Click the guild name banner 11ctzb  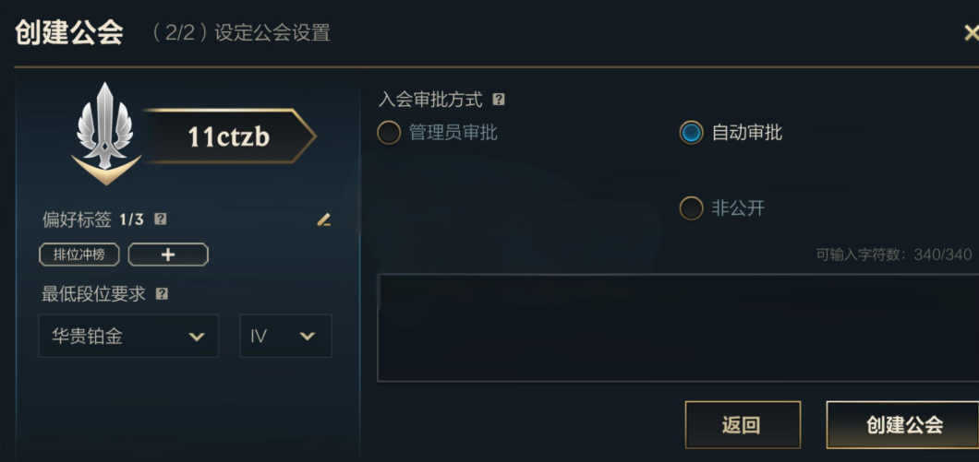(229, 136)
